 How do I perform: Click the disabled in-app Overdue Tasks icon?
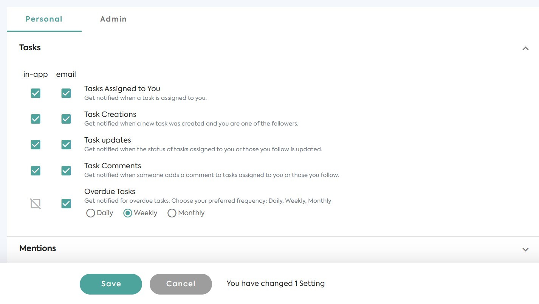click(x=36, y=204)
